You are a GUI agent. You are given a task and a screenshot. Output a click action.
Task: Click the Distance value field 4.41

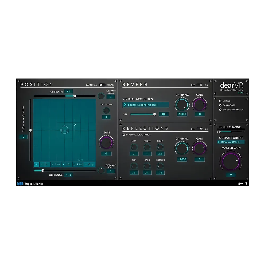[68, 175]
